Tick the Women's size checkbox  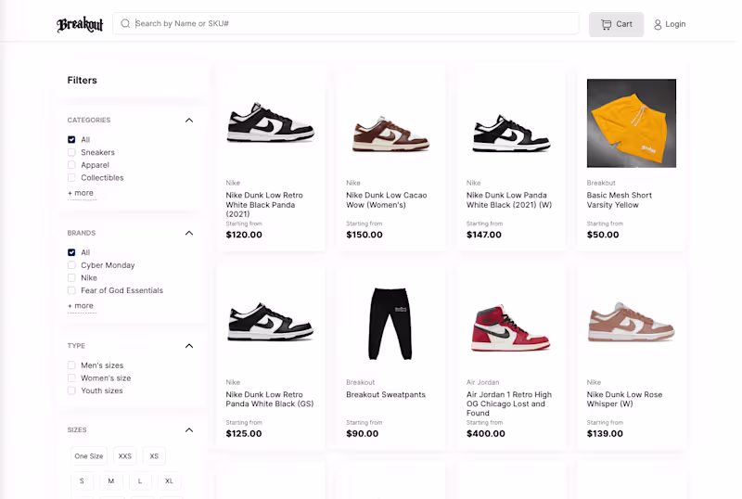[x=71, y=378]
